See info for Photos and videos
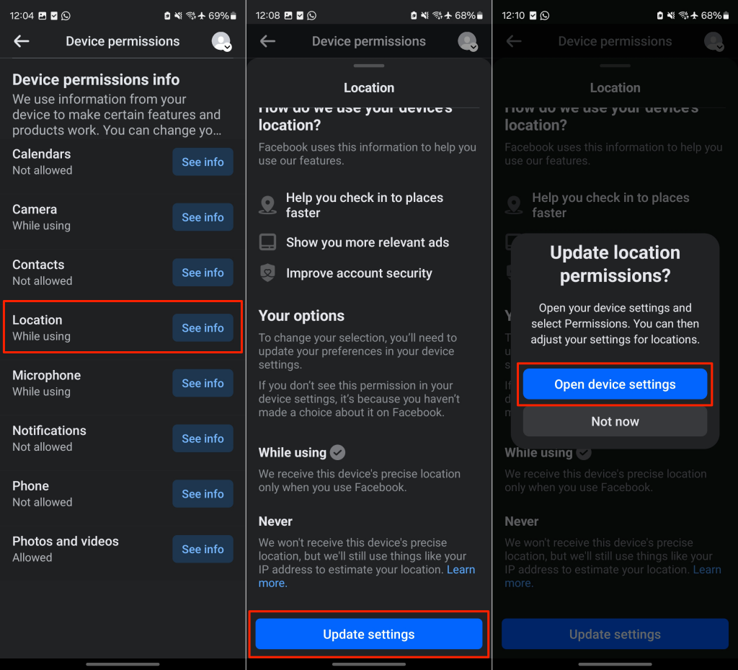The image size is (738, 670). pyautogui.click(x=203, y=549)
